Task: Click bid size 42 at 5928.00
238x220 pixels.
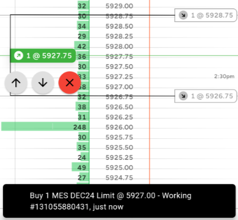Action: 81,46
